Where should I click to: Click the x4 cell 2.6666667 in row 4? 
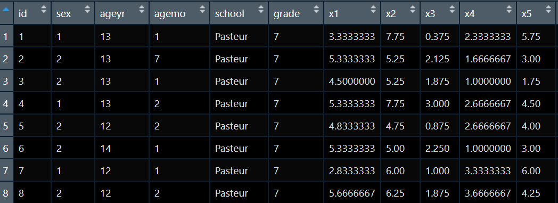click(488, 104)
